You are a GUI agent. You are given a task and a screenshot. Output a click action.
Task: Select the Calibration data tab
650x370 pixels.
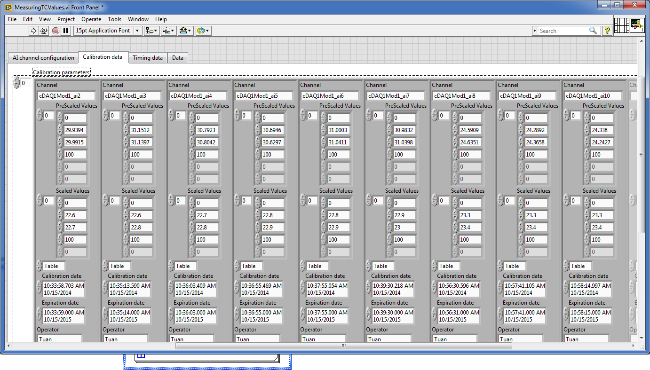click(103, 57)
